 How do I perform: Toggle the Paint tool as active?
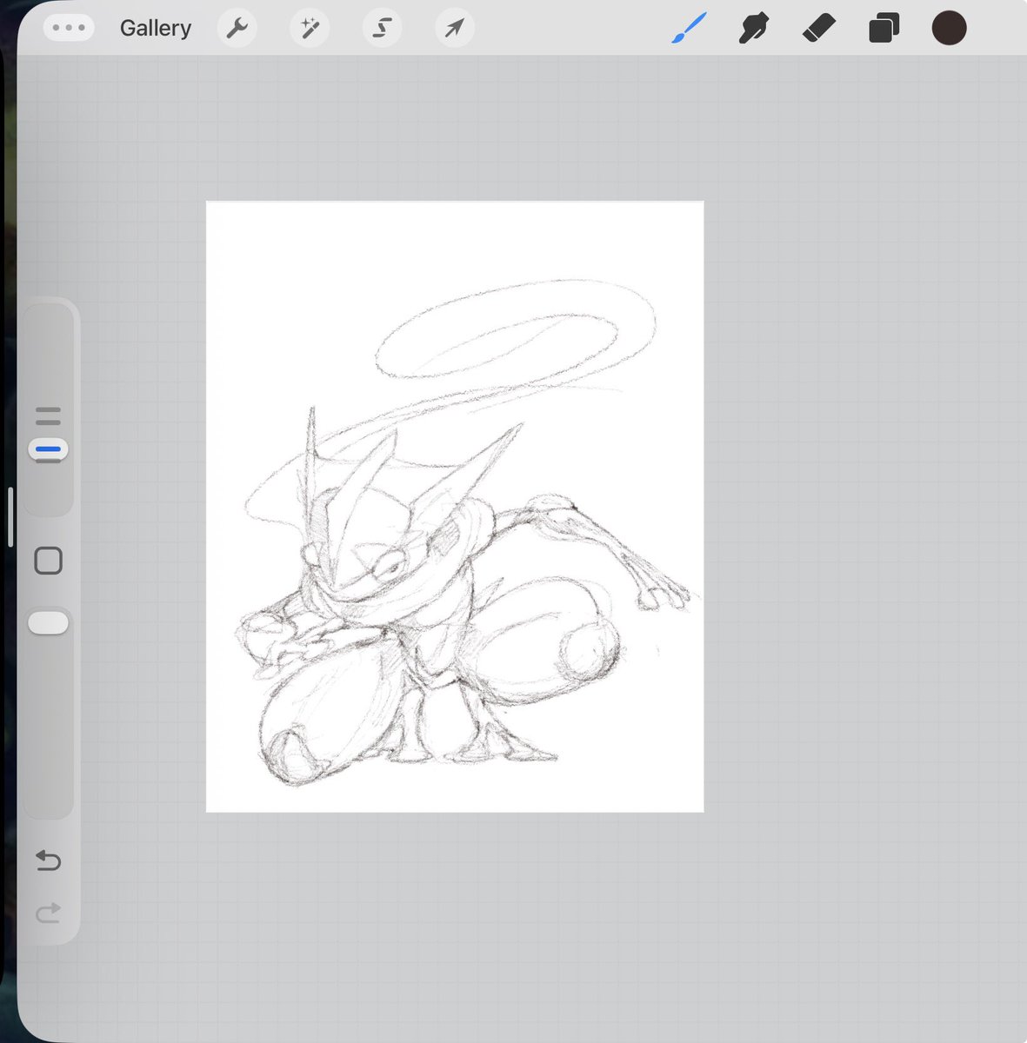(x=688, y=27)
